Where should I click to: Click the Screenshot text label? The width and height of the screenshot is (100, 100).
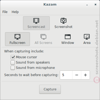pyautogui.click(x=63, y=27)
